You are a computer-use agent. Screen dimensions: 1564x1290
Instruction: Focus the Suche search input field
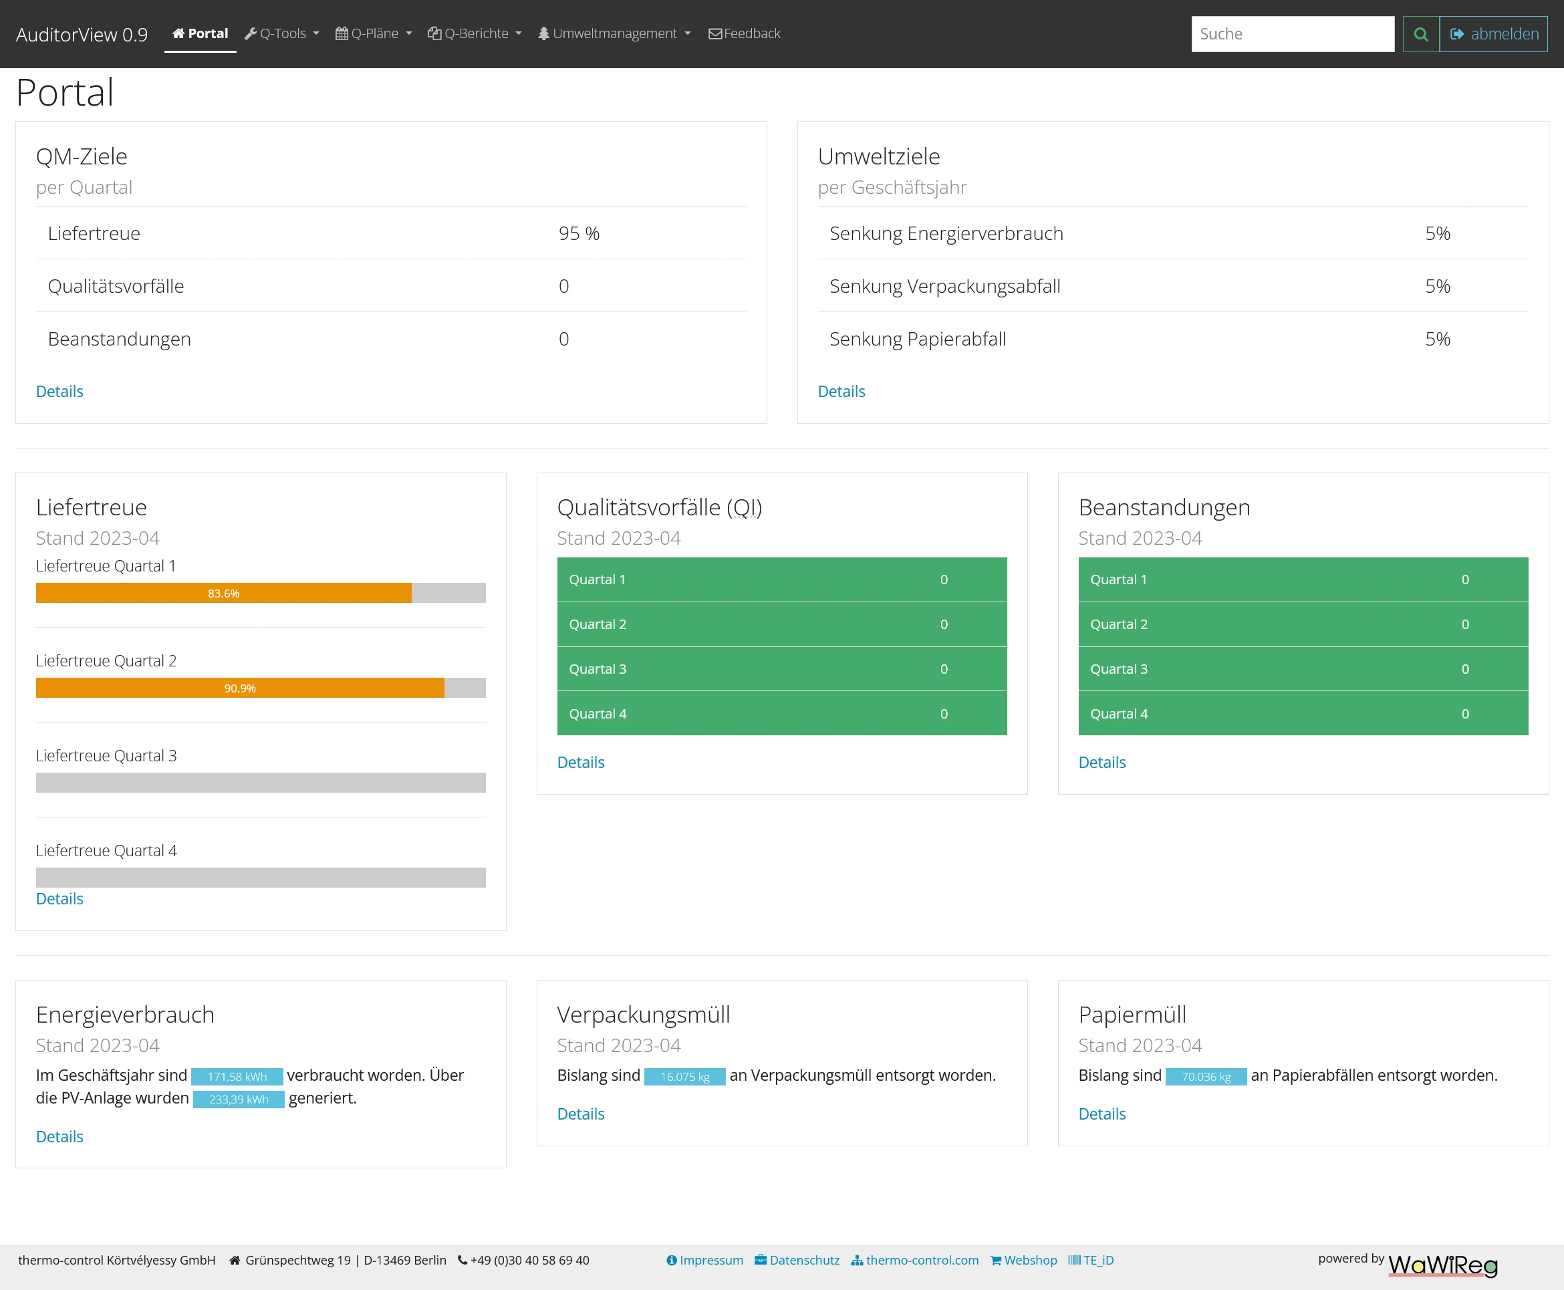click(x=1293, y=34)
